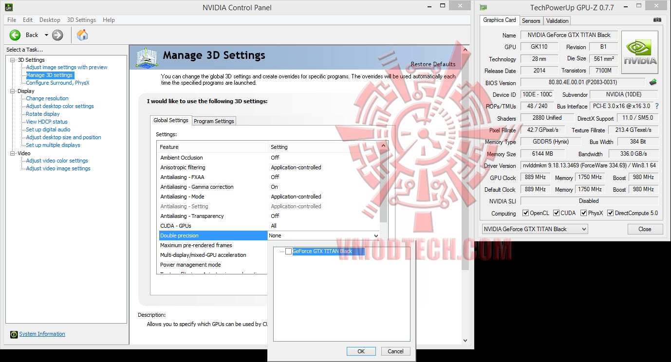Click the Bus Interface question mark icon
Viewport: 671px width, 362px height.
tap(656, 106)
